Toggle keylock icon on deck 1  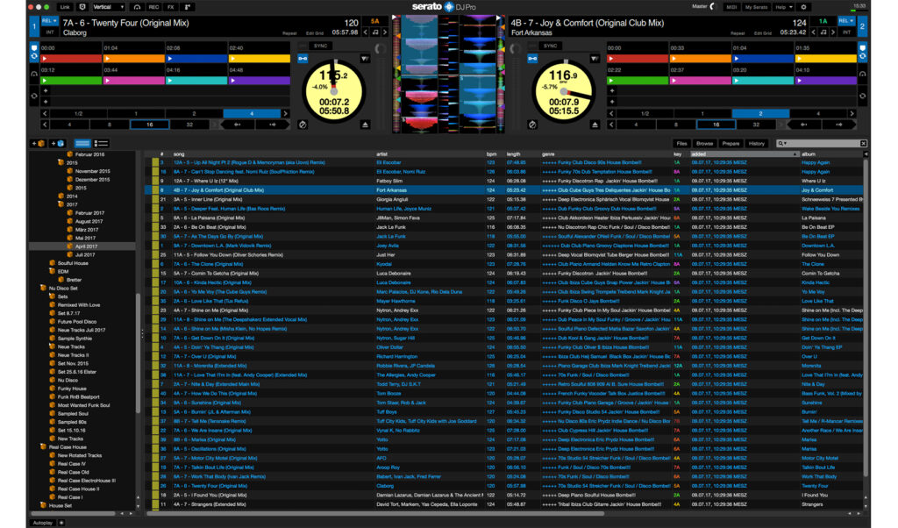pyautogui.click(x=303, y=59)
